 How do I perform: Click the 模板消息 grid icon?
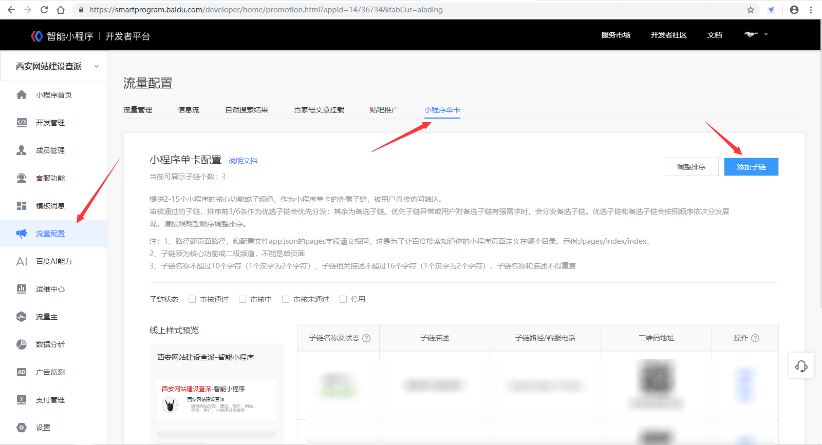tap(22, 206)
